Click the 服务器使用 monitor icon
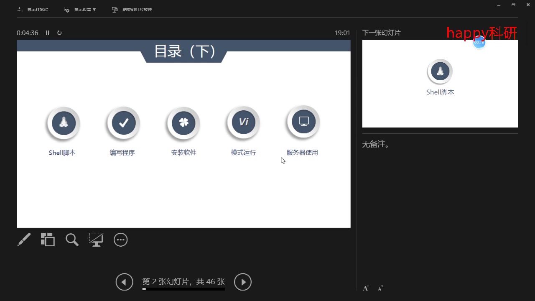This screenshot has width=535, height=301. pos(303,122)
